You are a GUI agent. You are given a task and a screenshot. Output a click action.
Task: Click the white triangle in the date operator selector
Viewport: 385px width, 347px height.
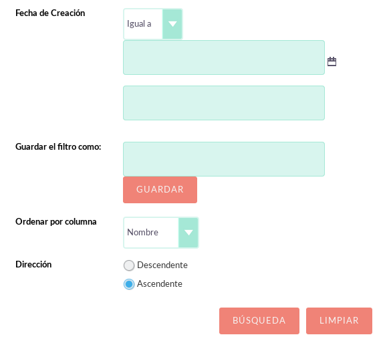tap(172, 24)
